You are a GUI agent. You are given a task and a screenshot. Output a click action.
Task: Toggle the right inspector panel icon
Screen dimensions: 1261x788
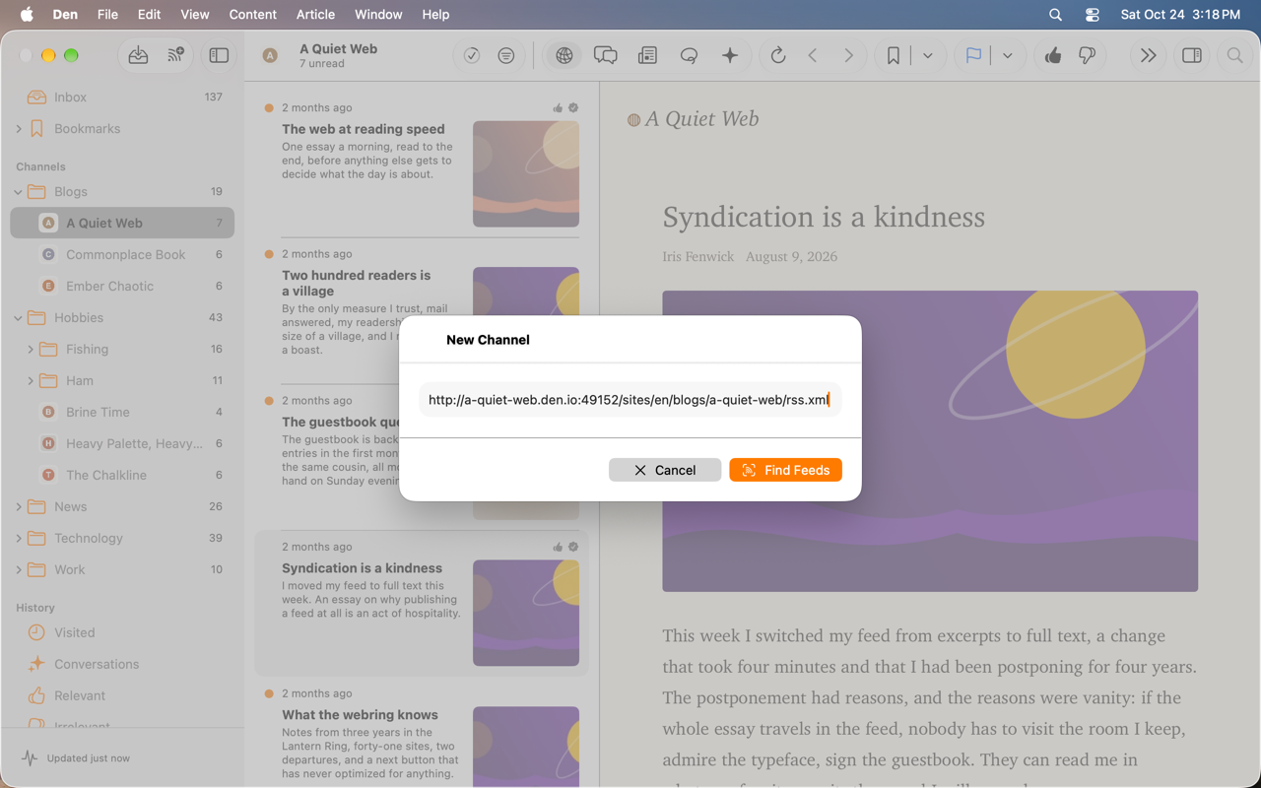[1192, 56]
